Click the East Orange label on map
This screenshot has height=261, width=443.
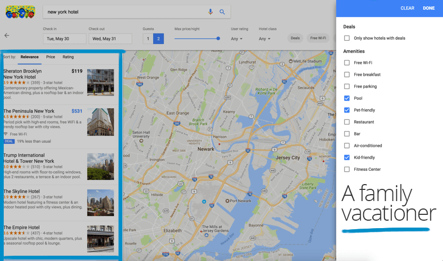click(x=178, y=113)
